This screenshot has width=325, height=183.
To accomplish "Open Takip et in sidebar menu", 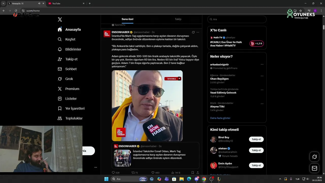I will click(68, 59).
